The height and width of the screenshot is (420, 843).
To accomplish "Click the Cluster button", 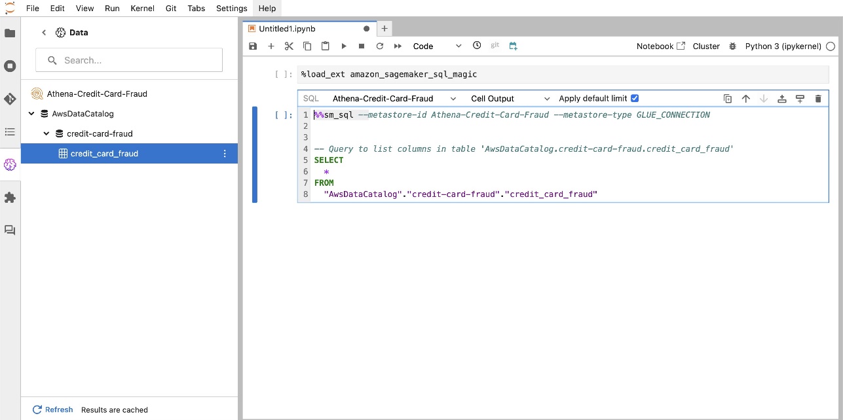I will point(706,46).
